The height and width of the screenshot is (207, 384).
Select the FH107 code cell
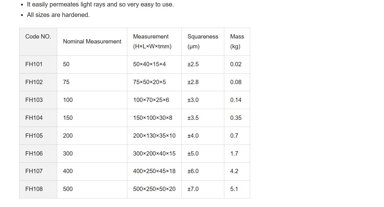[38, 171]
